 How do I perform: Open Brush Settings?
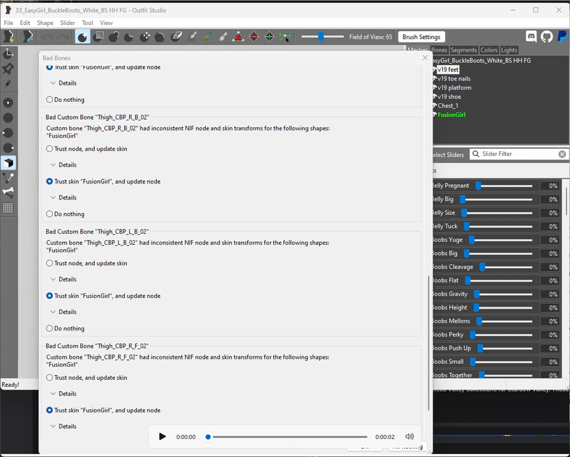[x=421, y=37]
